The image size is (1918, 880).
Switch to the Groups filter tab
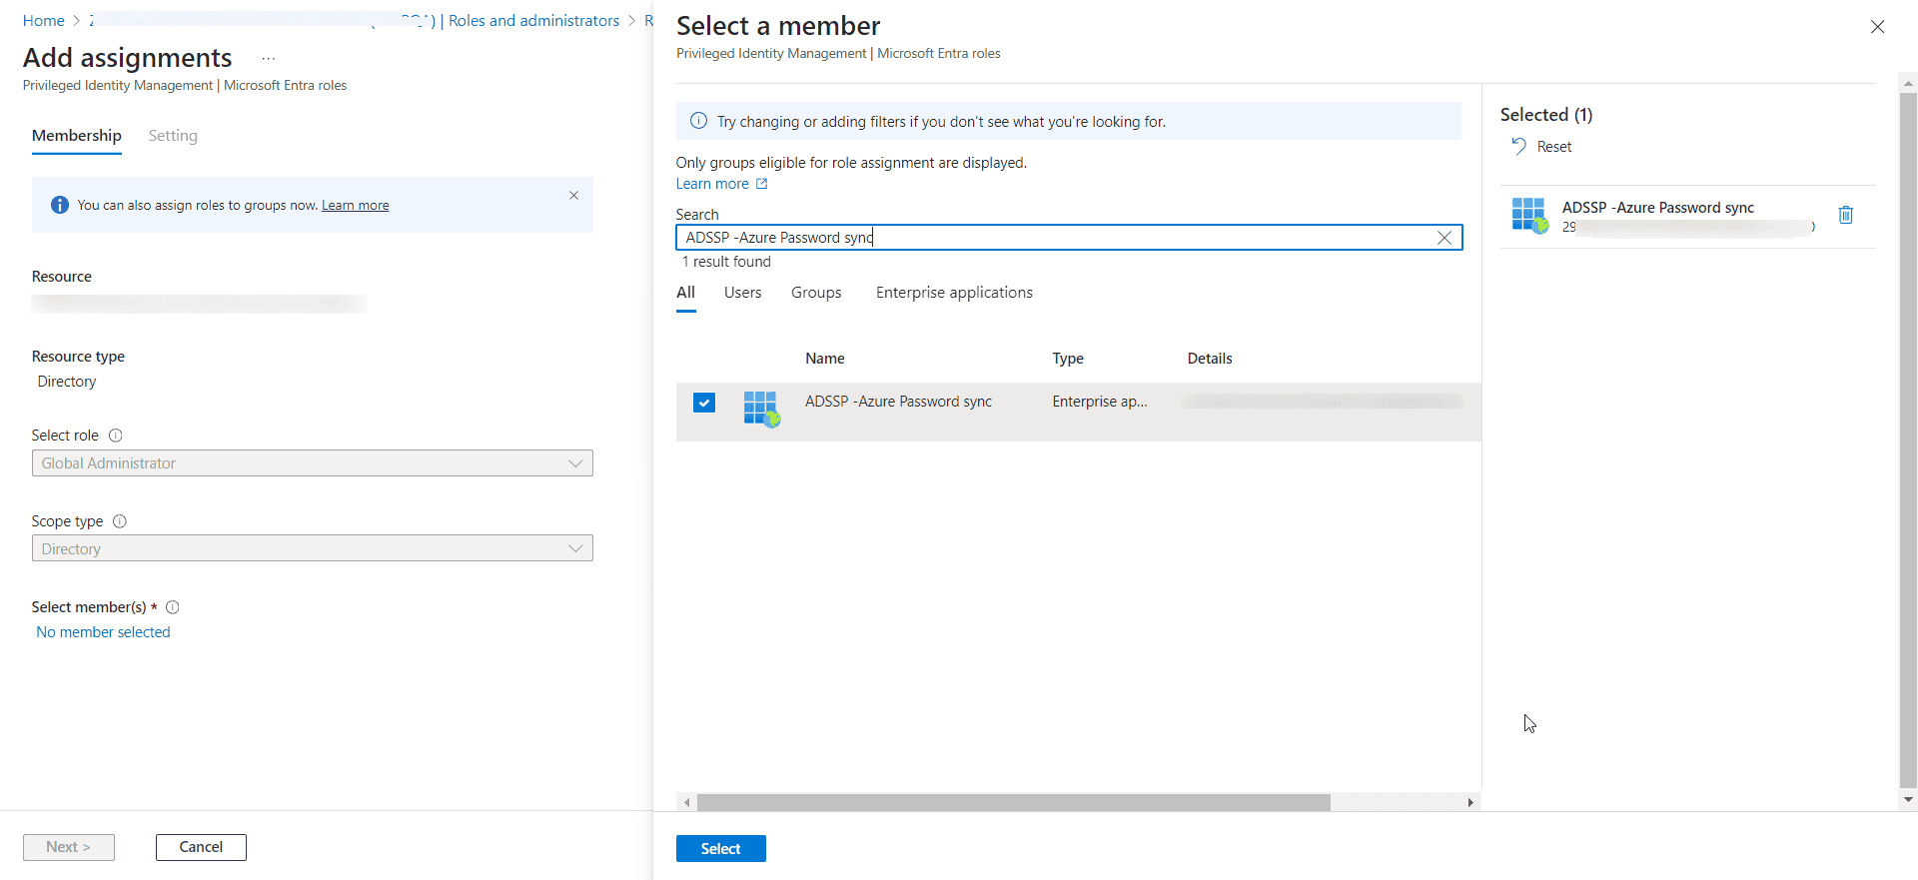[816, 293]
